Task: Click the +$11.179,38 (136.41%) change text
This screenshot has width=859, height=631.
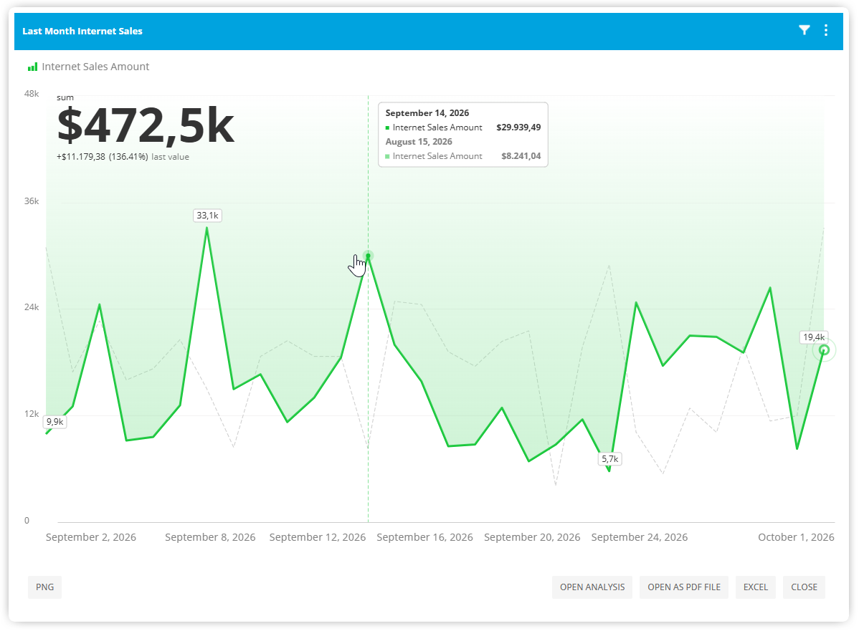Action: (103, 157)
